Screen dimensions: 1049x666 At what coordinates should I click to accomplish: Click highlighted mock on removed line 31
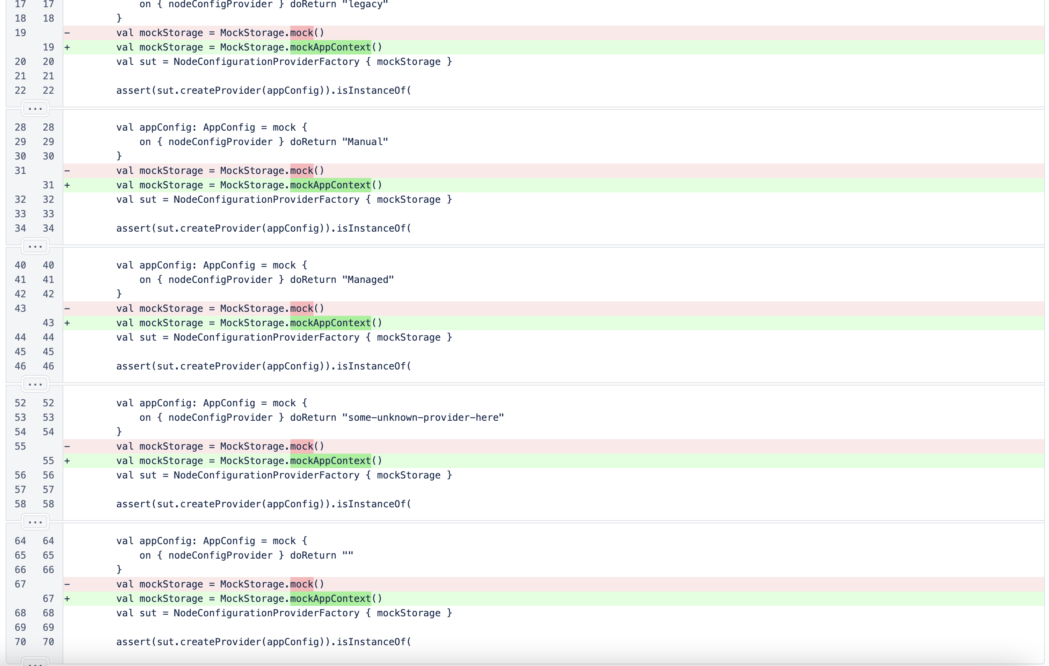click(x=302, y=171)
